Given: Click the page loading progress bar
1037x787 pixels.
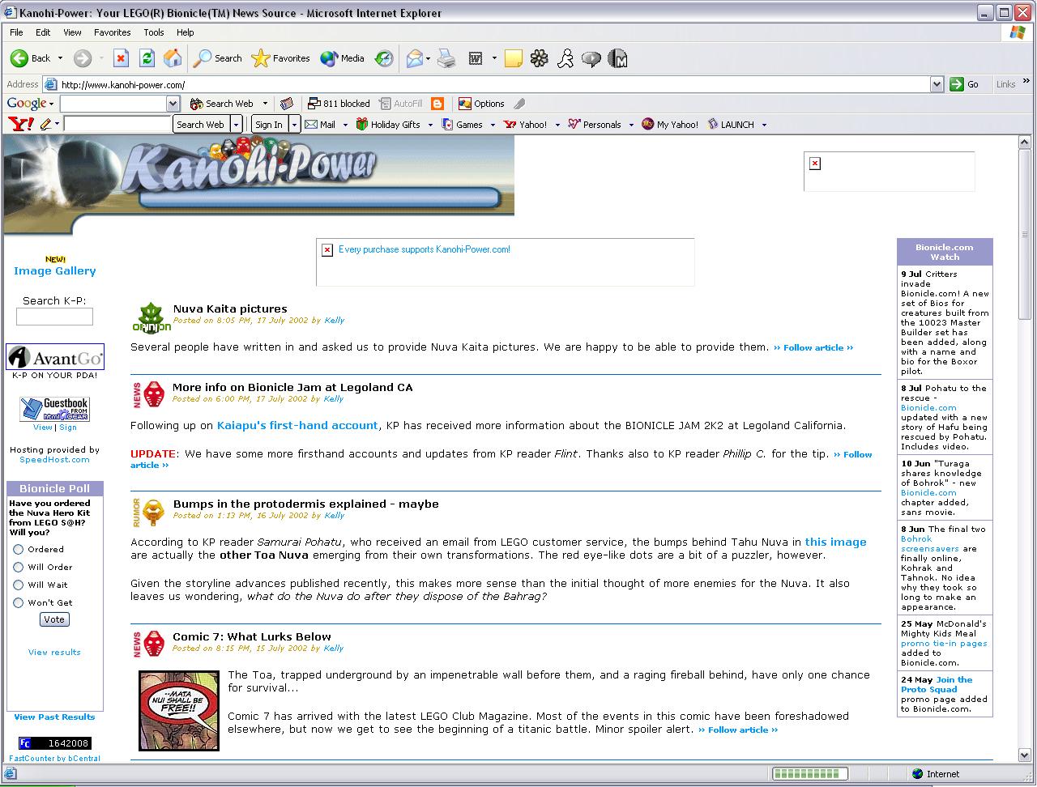Looking at the screenshot, I should pos(809,774).
